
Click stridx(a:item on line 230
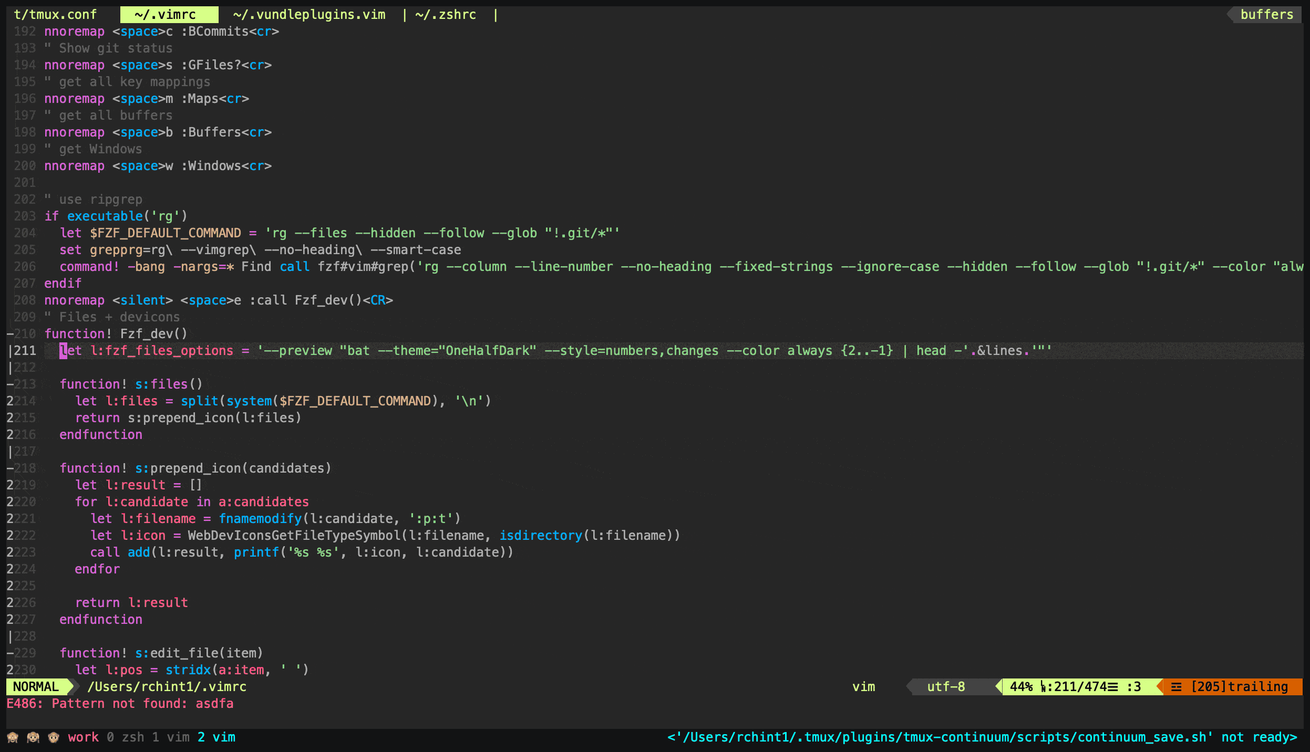215,670
